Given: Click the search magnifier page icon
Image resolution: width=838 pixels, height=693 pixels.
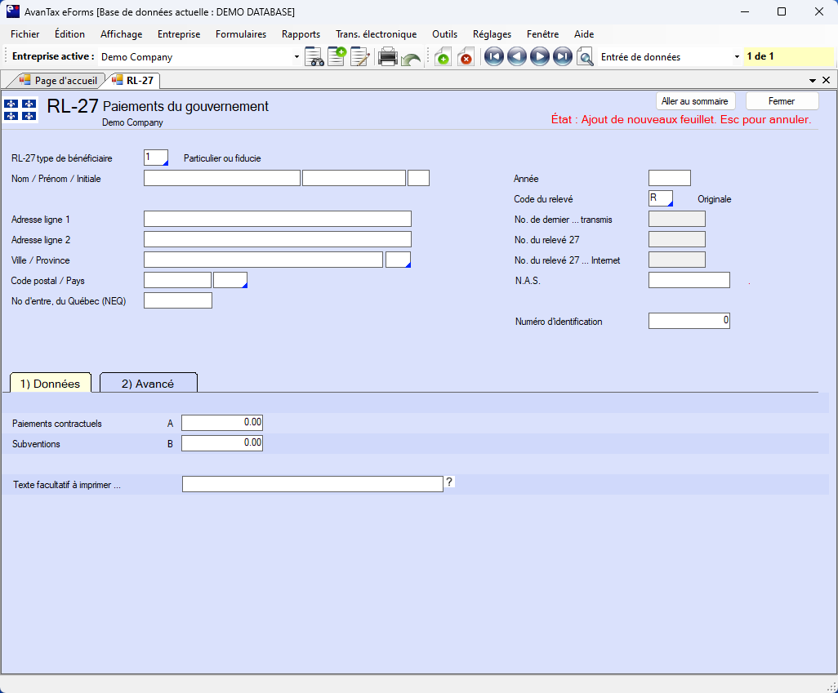Looking at the screenshot, I should pyautogui.click(x=585, y=57).
